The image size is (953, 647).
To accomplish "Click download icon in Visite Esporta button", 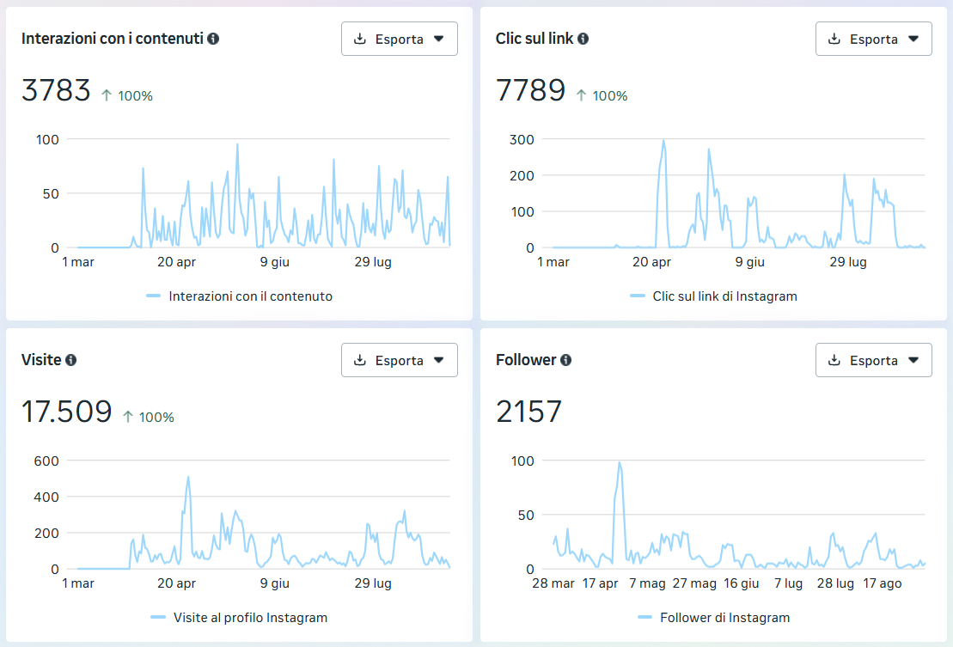I will pyautogui.click(x=360, y=360).
